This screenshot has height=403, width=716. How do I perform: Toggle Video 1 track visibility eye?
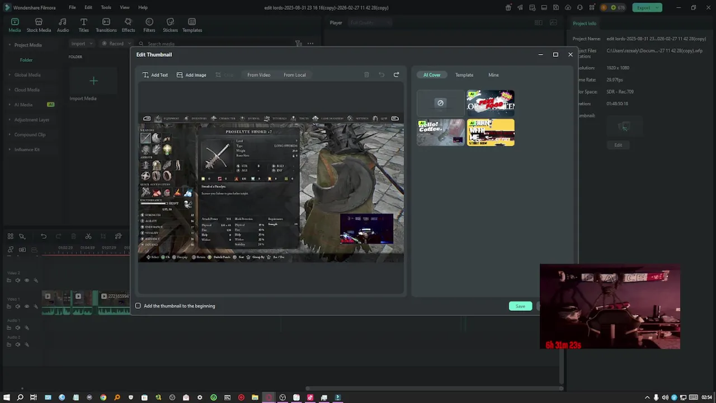[26, 306]
